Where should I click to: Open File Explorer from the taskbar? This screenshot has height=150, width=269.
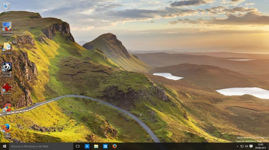(x=96, y=146)
